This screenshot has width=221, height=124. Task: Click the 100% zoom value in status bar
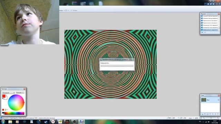196,118
